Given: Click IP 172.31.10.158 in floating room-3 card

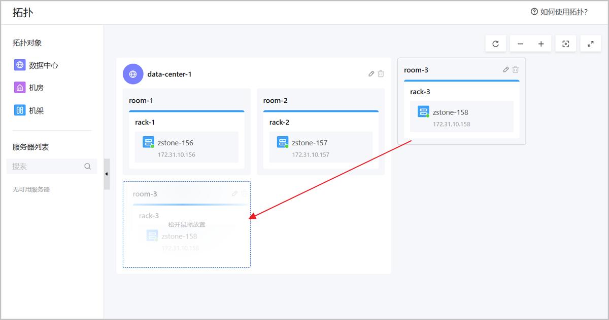Looking at the screenshot, I should [x=452, y=124].
